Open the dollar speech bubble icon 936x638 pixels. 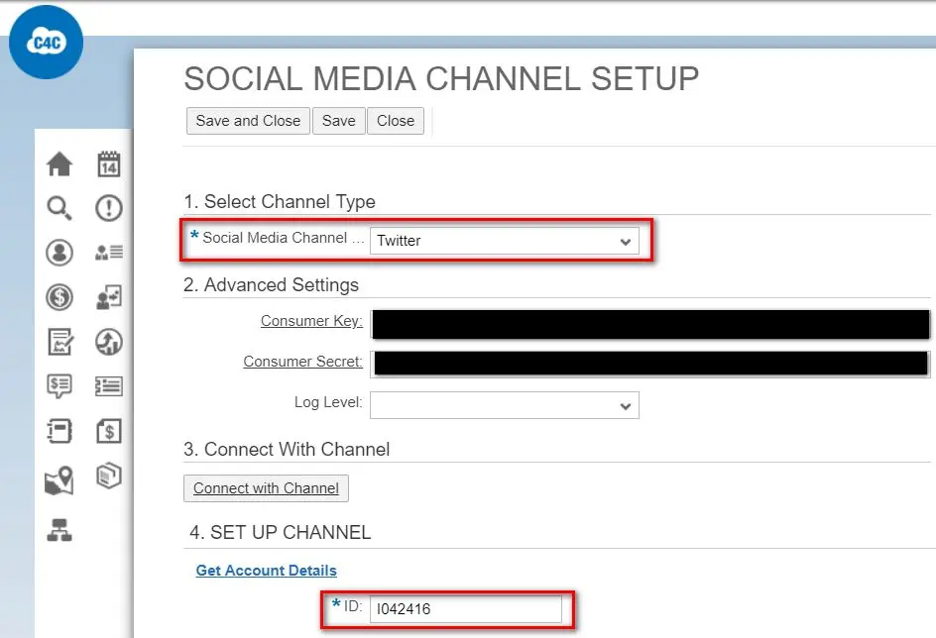coord(59,386)
